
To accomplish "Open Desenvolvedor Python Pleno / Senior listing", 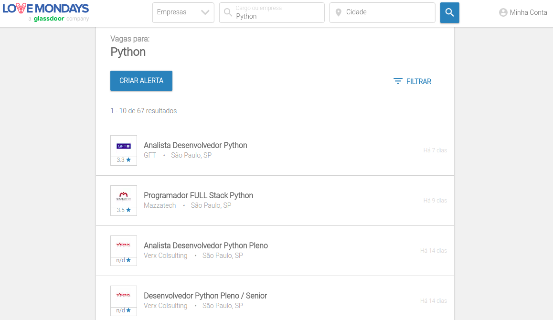I will [205, 296].
